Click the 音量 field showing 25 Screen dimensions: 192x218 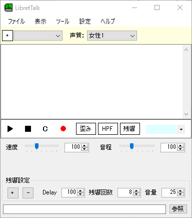[x=169, y=192]
